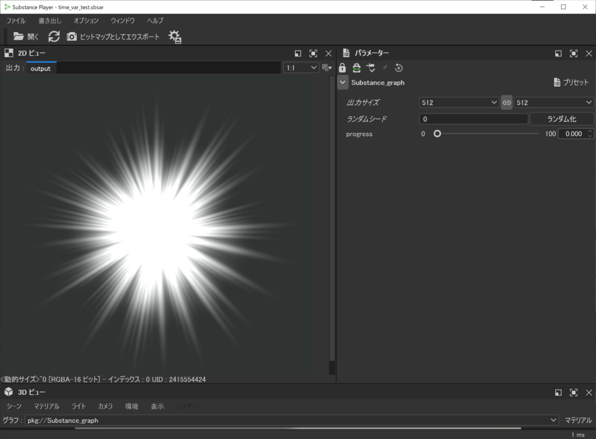Open the 1:1 zoom ratio dropdown
This screenshot has width=596, height=439.
coord(301,68)
